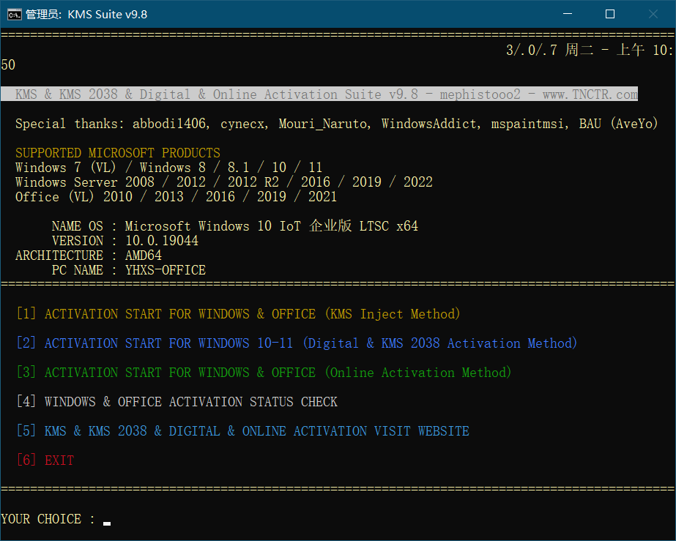
Task: Click the highlighted Activation Suite v9.8 banner line
Action: point(319,94)
